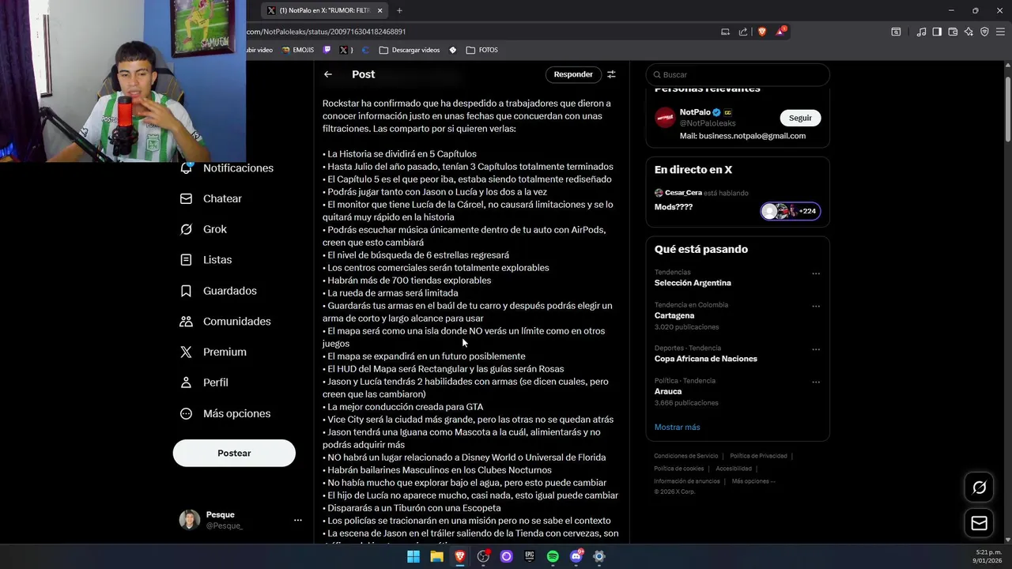
Task: Open Información de anuncios footer link
Action: 687,481
